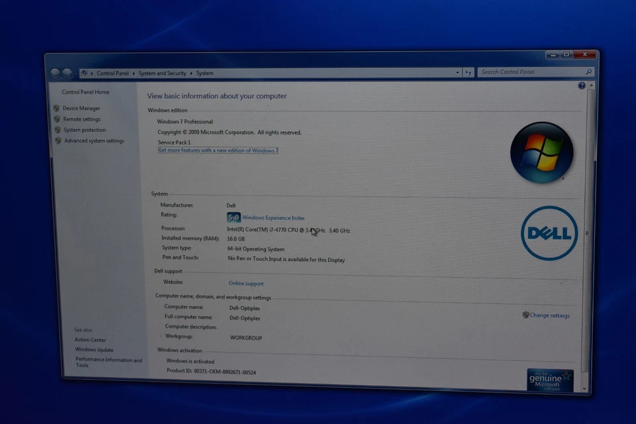This screenshot has width=636, height=424.
Task: Click Change settings for computer name
Action: [549, 315]
